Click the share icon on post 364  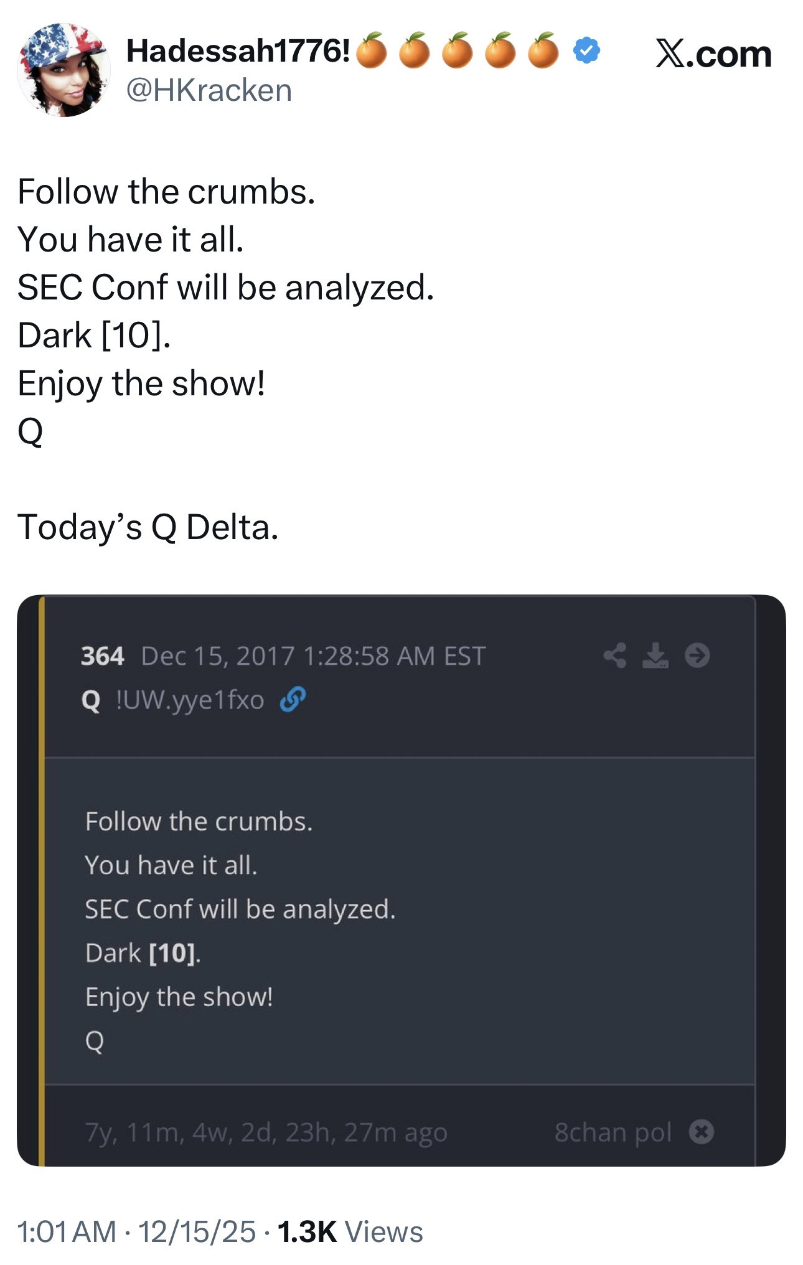point(614,656)
